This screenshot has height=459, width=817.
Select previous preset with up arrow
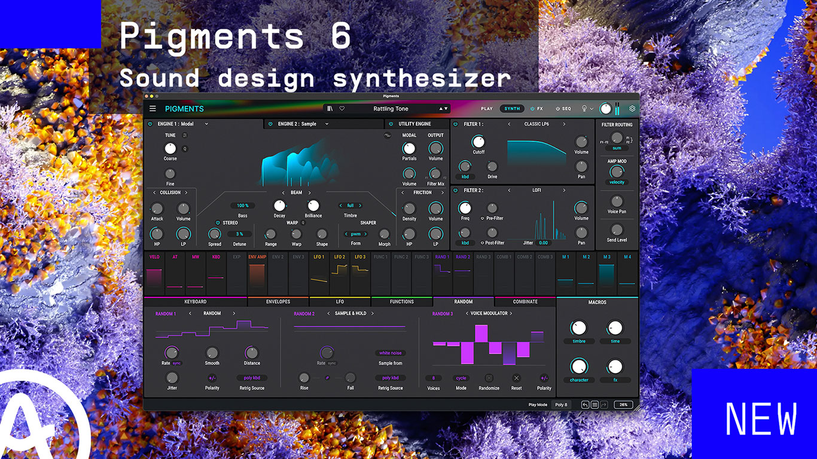pyautogui.click(x=441, y=109)
